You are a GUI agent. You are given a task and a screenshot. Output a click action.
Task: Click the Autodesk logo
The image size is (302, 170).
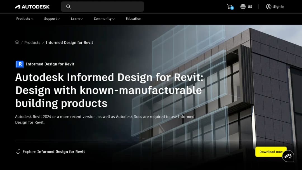point(32,7)
